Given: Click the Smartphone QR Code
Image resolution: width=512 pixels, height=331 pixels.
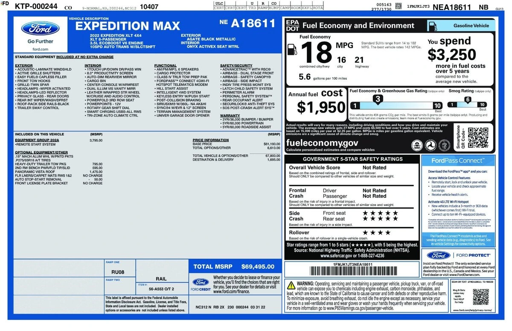Looking at the screenshot, I should pos(478,137).
